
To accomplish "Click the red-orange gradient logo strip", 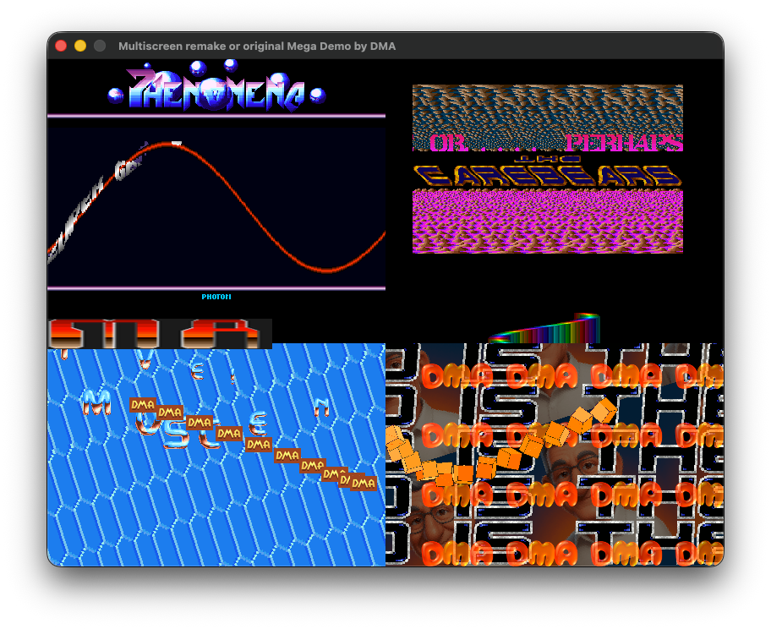I will coord(160,333).
